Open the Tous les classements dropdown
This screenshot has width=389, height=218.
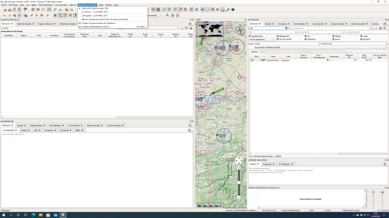click(262, 39)
